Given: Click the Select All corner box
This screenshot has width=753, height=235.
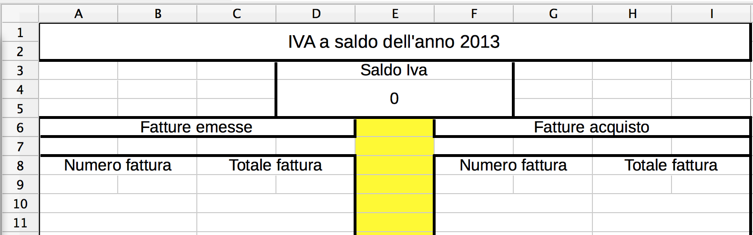Looking at the screenshot, I should coord(20,14).
